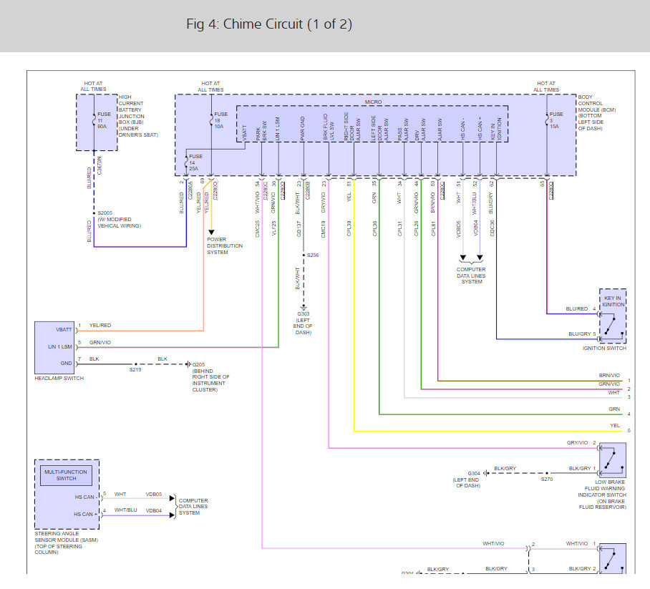Select the POWER DISTRIBUTION SYSTEM reference
This screenshot has height=589, width=650.
coord(225,245)
